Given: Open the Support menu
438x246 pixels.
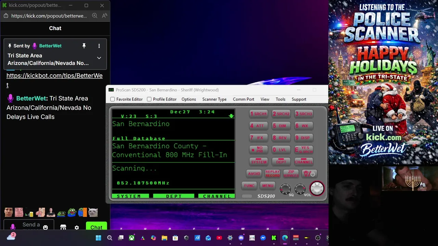Looking at the screenshot, I should (299, 99).
